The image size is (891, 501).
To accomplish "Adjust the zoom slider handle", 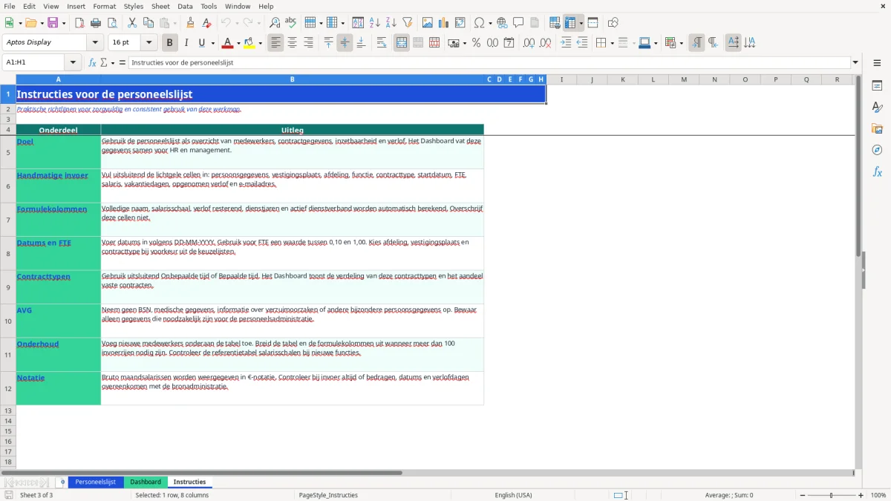I will [x=832, y=495].
